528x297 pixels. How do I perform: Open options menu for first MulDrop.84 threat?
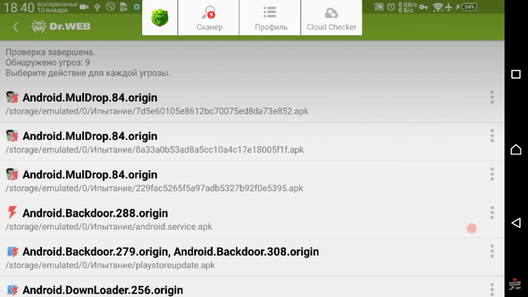coord(492,97)
